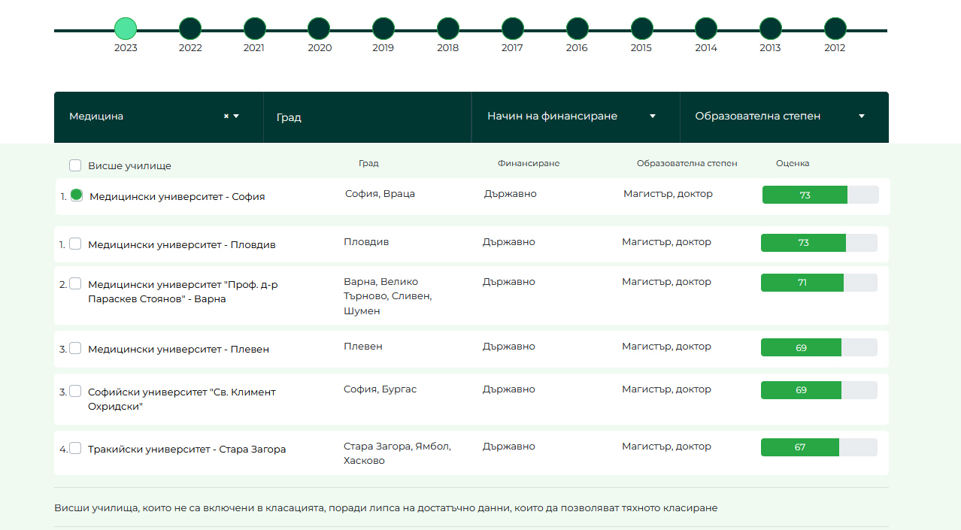Select year 2016 on the timeline
961x530 pixels.
pos(577,29)
